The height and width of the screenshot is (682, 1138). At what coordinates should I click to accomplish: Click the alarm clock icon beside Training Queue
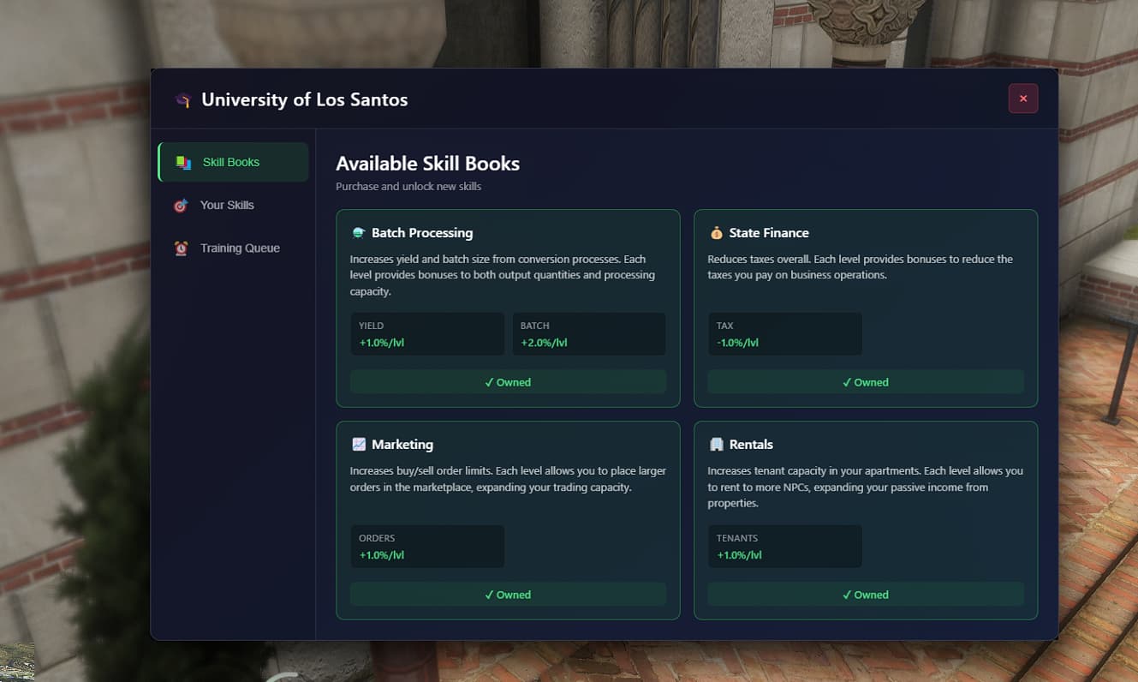[181, 248]
